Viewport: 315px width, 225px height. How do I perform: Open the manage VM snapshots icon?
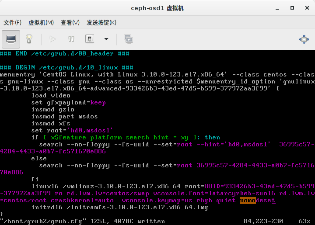[x=128, y=39]
